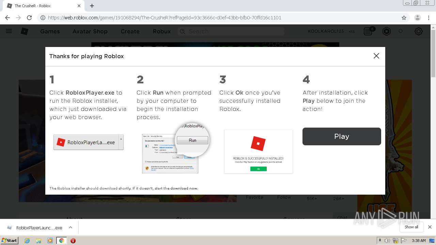Open the Avatar Shop menu item
Screen dimensions: 436x245
(90, 31)
